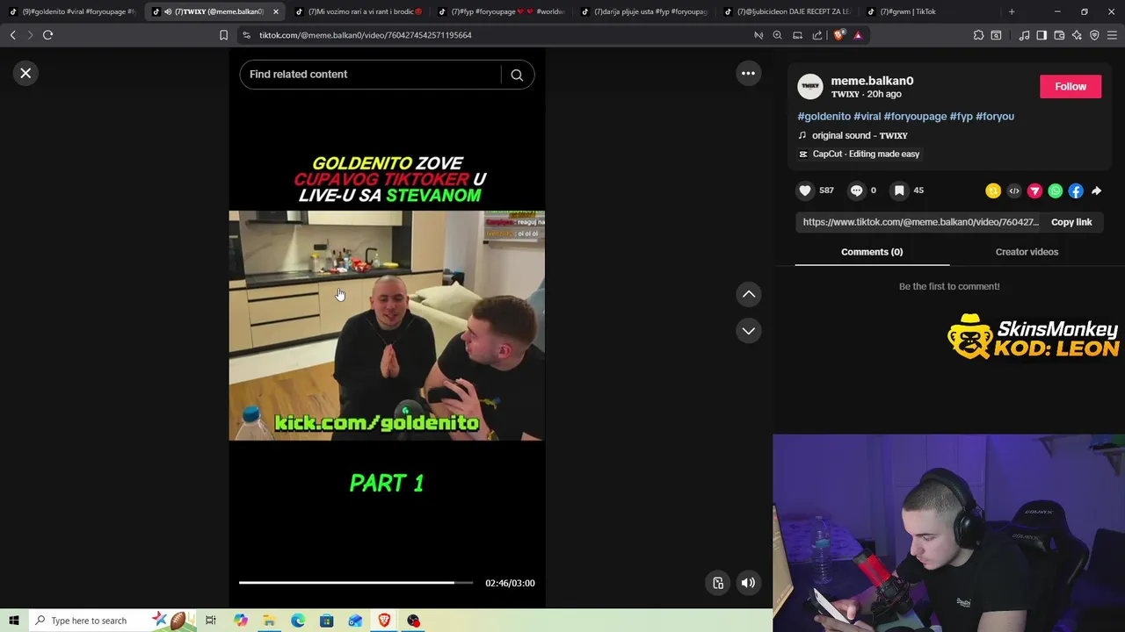The height and width of the screenshot is (632, 1125).
Task: Close the TikTok video viewer with X
Action: click(x=25, y=73)
